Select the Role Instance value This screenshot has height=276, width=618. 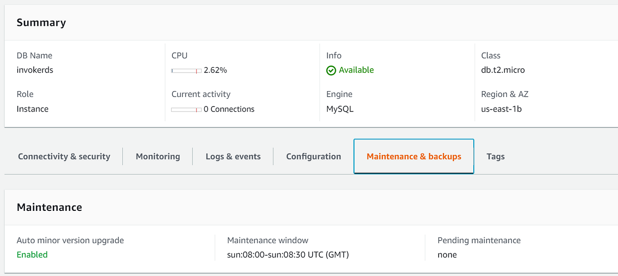click(32, 109)
